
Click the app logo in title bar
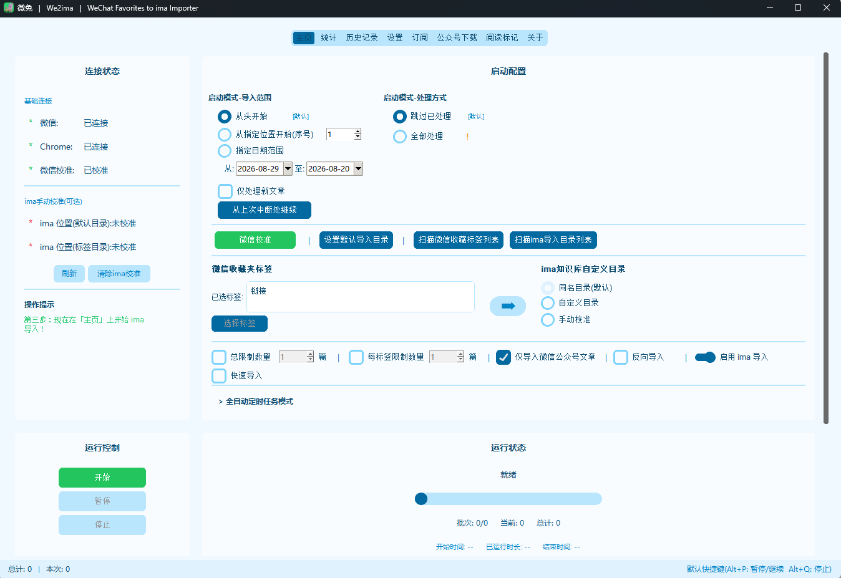pyautogui.click(x=9, y=8)
